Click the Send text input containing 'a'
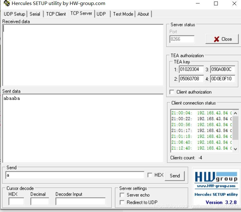This screenshot has height=212, width=241. click(75, 175)
